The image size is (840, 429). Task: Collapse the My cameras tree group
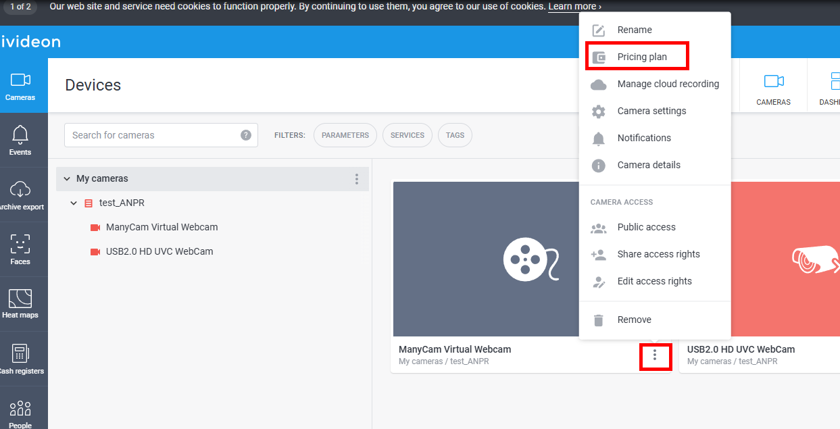click(67, 179)
